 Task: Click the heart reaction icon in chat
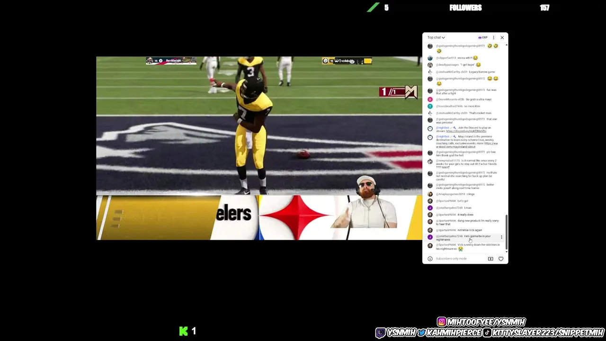(x=501, y=259)
